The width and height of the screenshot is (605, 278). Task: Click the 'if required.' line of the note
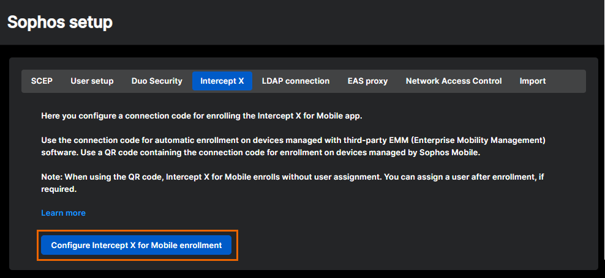click(59, 189)
